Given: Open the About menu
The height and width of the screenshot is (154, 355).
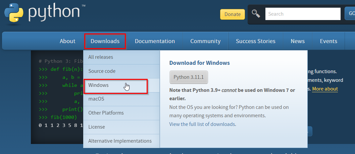Looking at the screenshot, I should pos(67,41).
